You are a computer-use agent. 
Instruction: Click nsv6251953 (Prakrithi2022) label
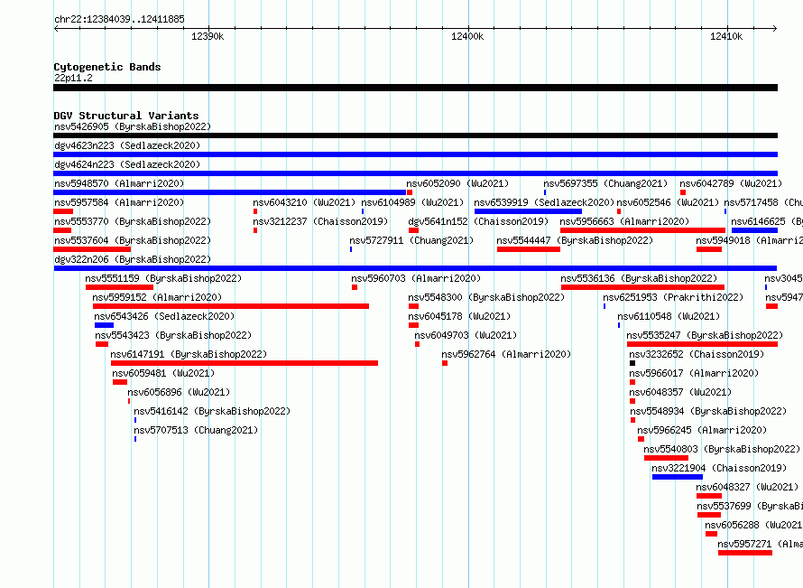tap(673, 297)
